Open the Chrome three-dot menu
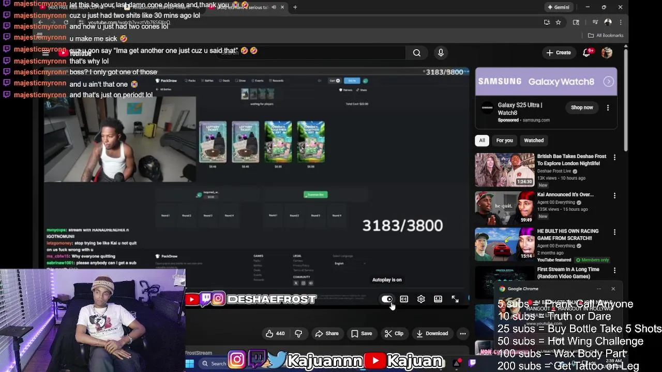This screenshot has width=662, height=372. pyautogui.click(x=621, y=22)
